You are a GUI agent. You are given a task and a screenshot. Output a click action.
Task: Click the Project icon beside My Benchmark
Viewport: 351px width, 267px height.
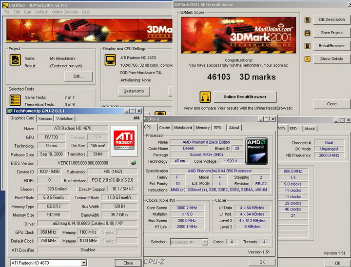pos(15,60)
